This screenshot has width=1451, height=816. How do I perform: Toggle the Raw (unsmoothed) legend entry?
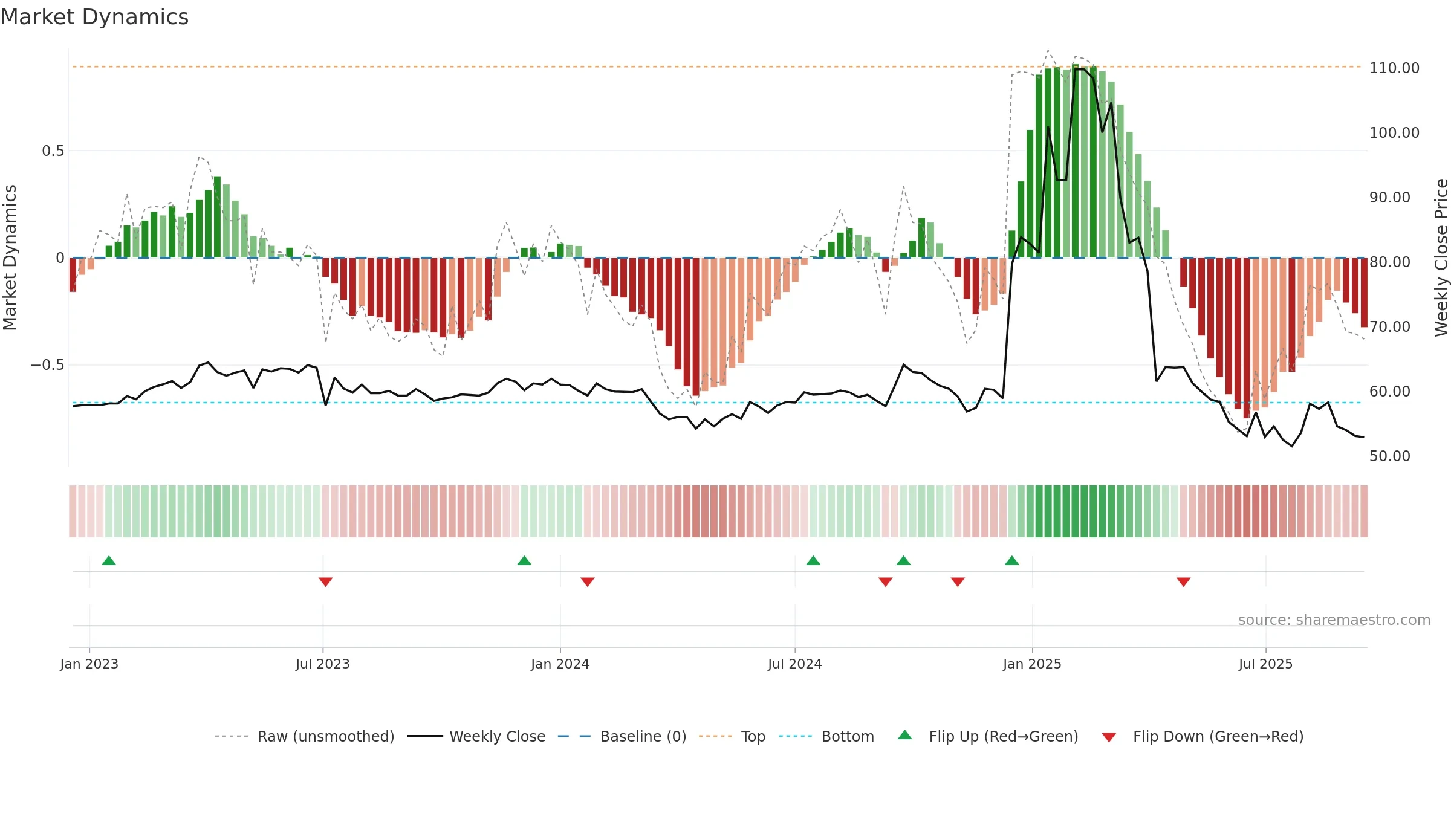click(x=304, y=736)
